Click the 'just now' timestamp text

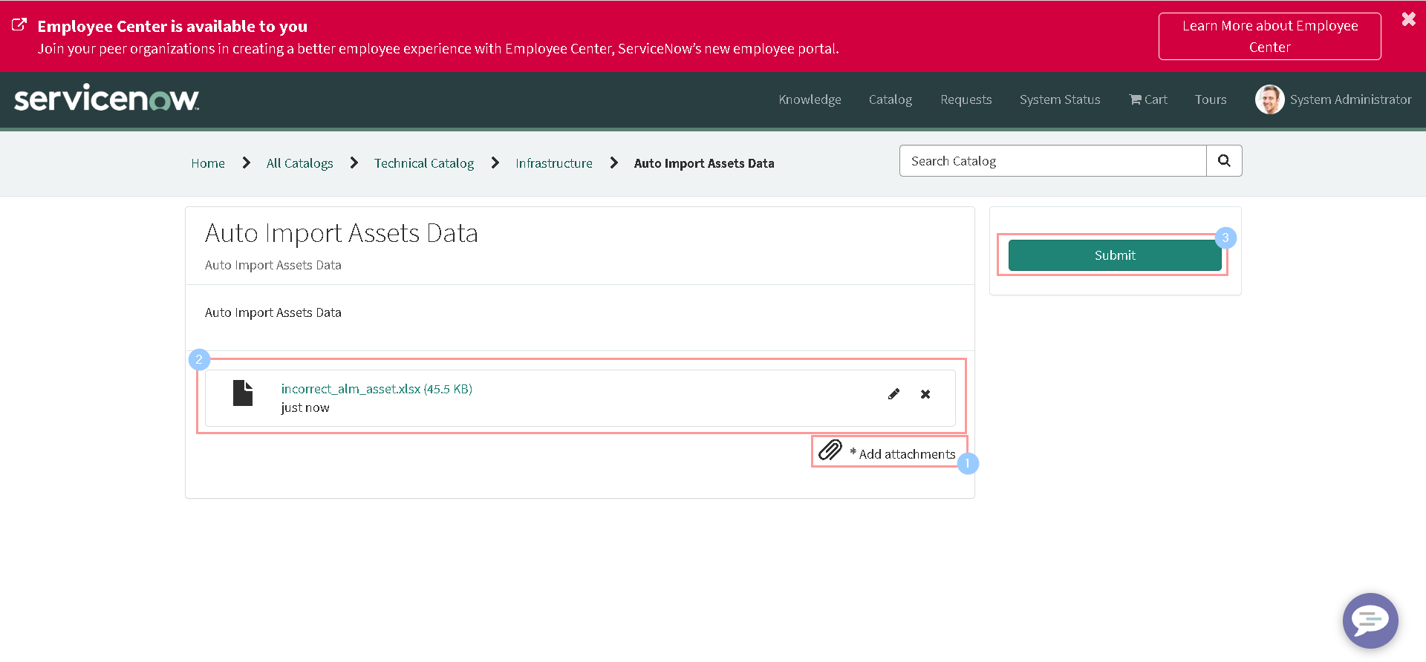pos(305,407)
